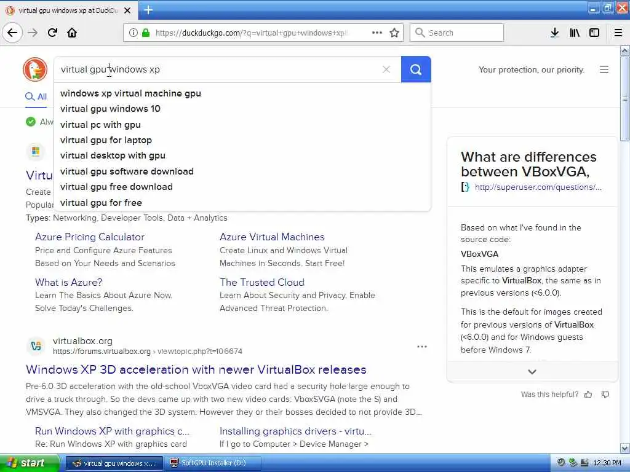Click the Always green checkmark indicator
The height and width of the screenshot is (472, 630).
tap(31, 122)
